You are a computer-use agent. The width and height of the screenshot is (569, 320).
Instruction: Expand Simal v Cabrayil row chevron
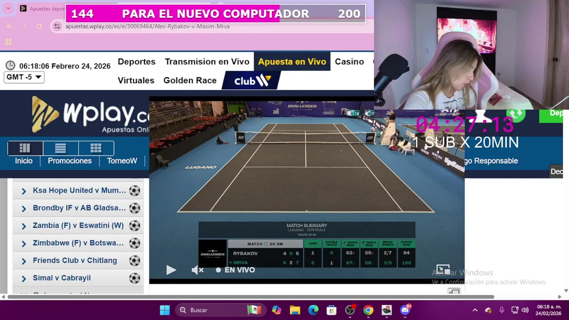tap(24, 279)
